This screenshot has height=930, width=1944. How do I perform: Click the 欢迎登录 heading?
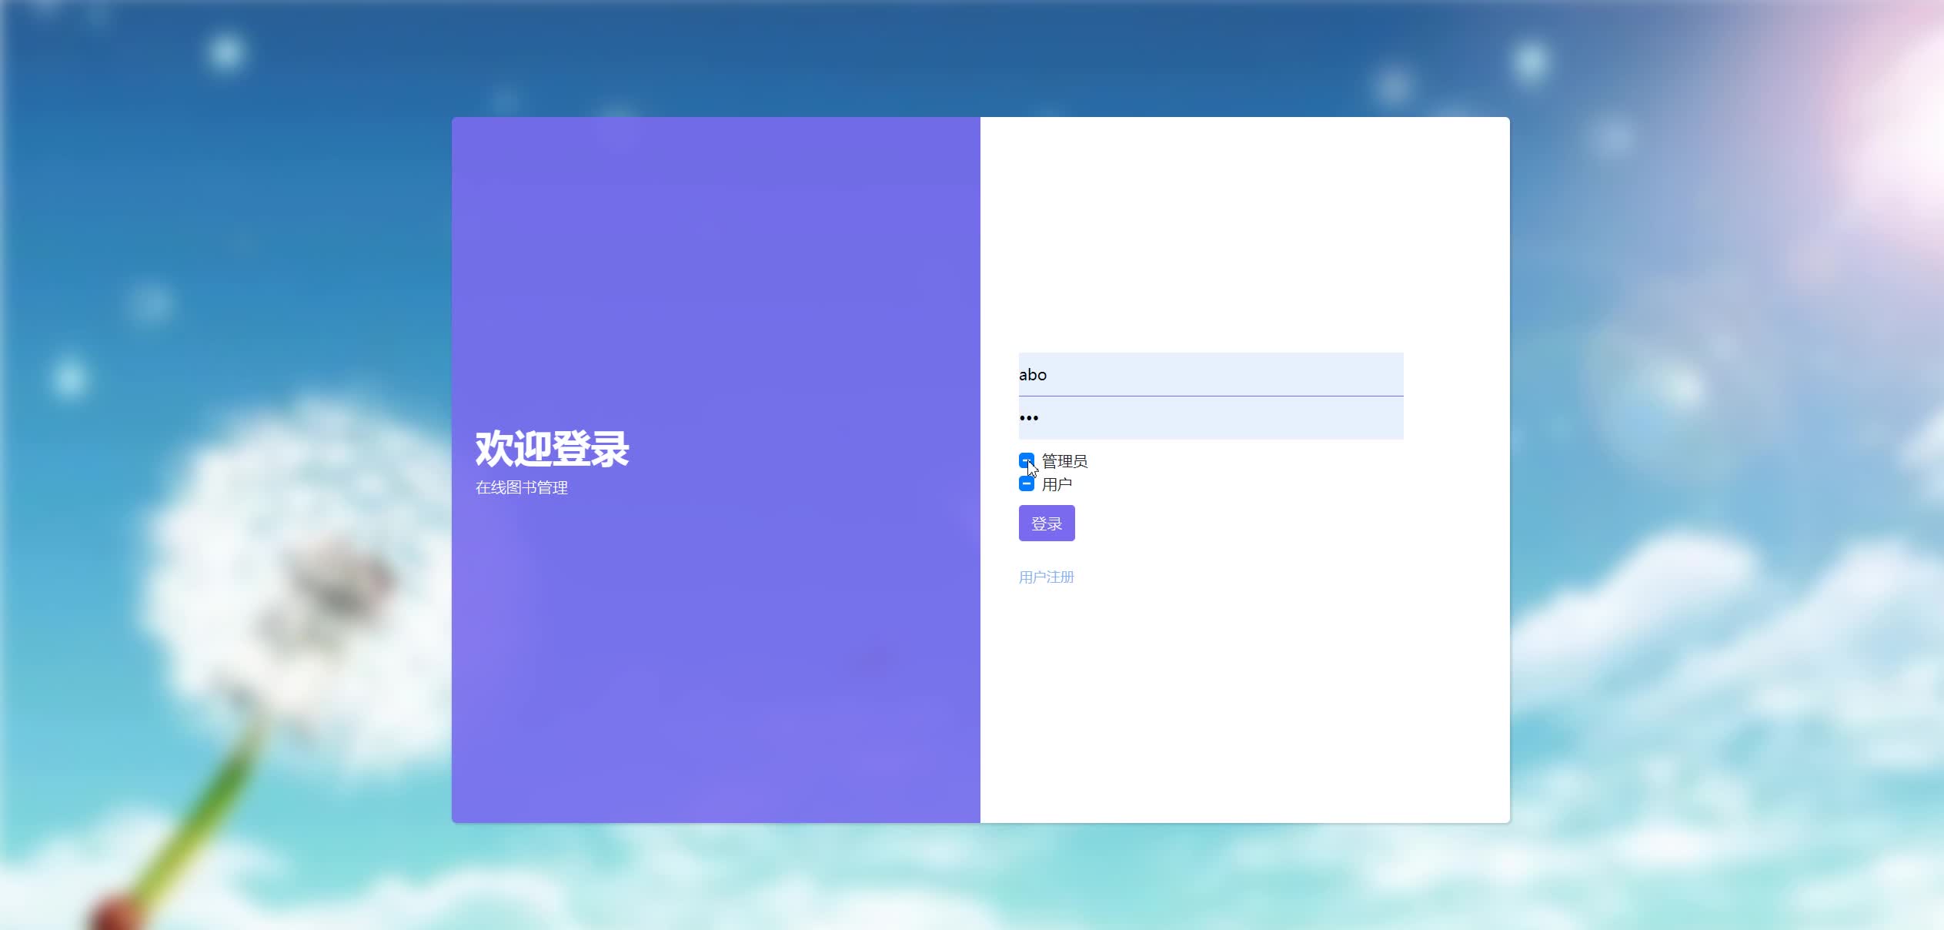coord(552,449)
